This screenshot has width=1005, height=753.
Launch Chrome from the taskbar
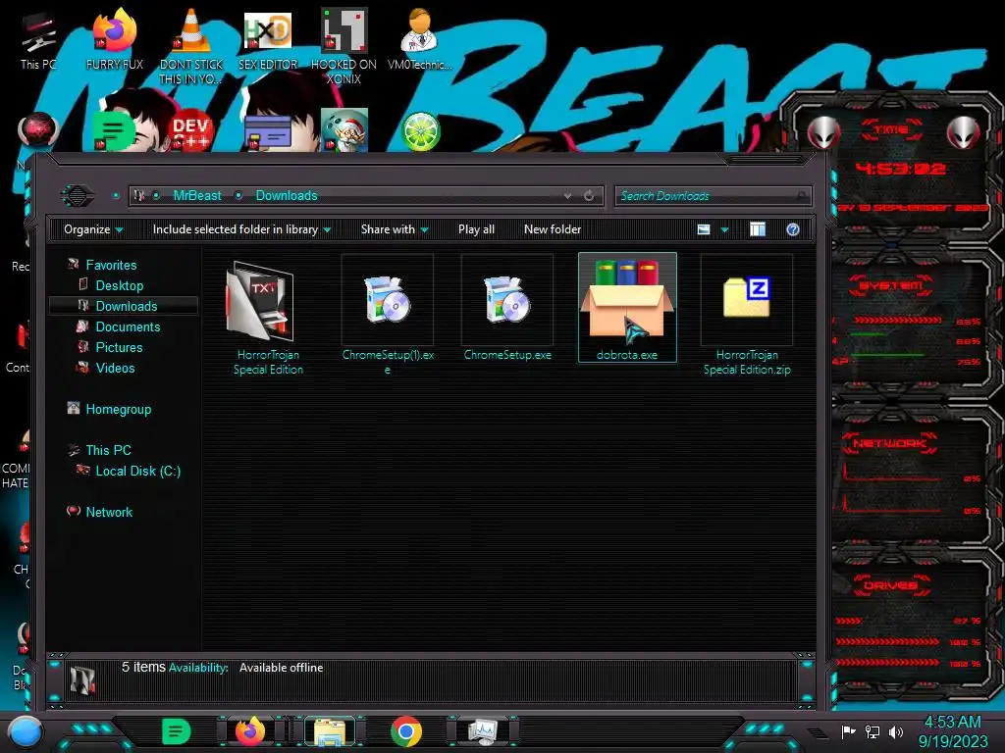click(405, 731)
